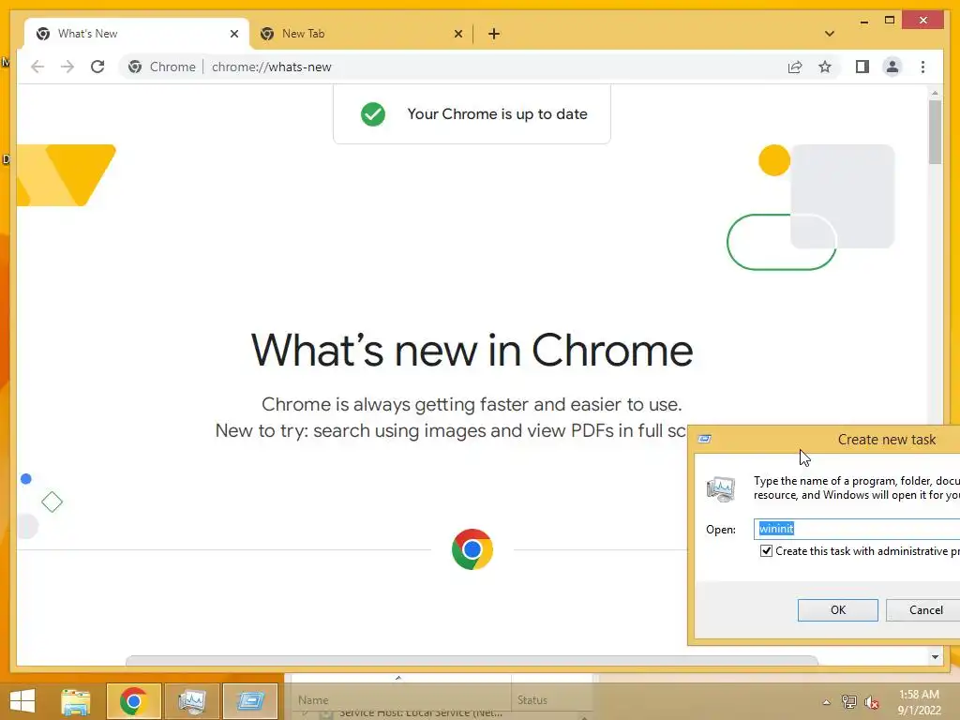
Task: Share this page using the share icon
Action: click(x=795, y=67)
